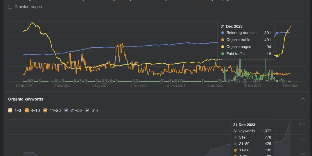Disable the 11–20 keyword positions checkbox

pos(45,110)
